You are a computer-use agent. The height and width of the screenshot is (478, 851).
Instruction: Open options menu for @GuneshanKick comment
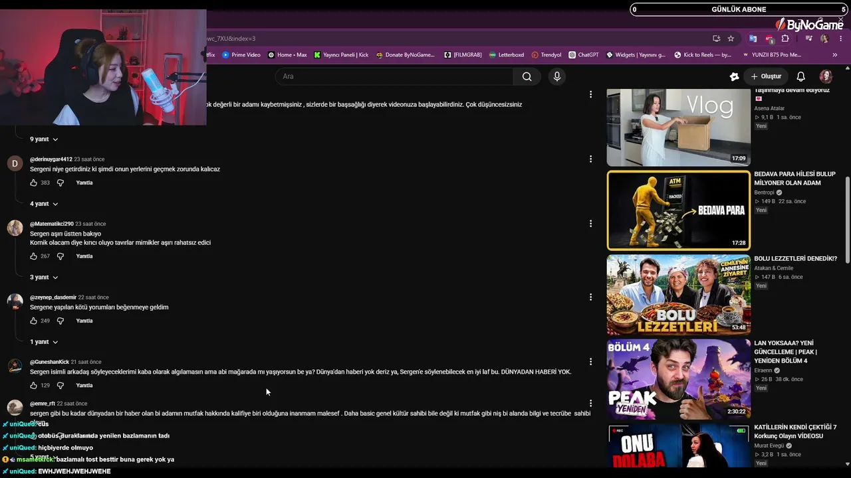pyautogui.click(x=590, y=362)
